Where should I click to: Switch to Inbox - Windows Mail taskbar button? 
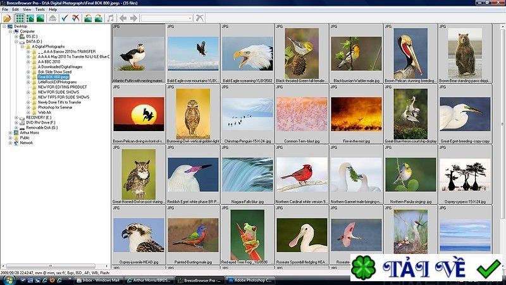point(99,281)
